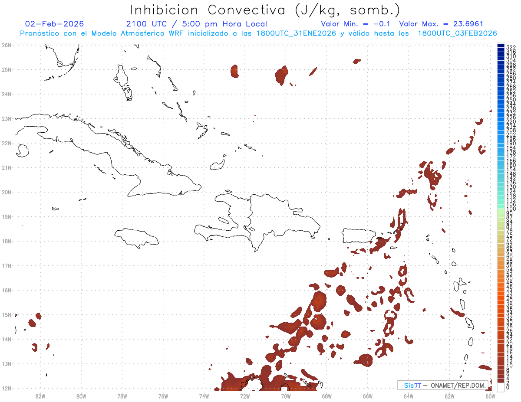Click the darkest navy swatch atop the color scale

(x=501, y=46)
